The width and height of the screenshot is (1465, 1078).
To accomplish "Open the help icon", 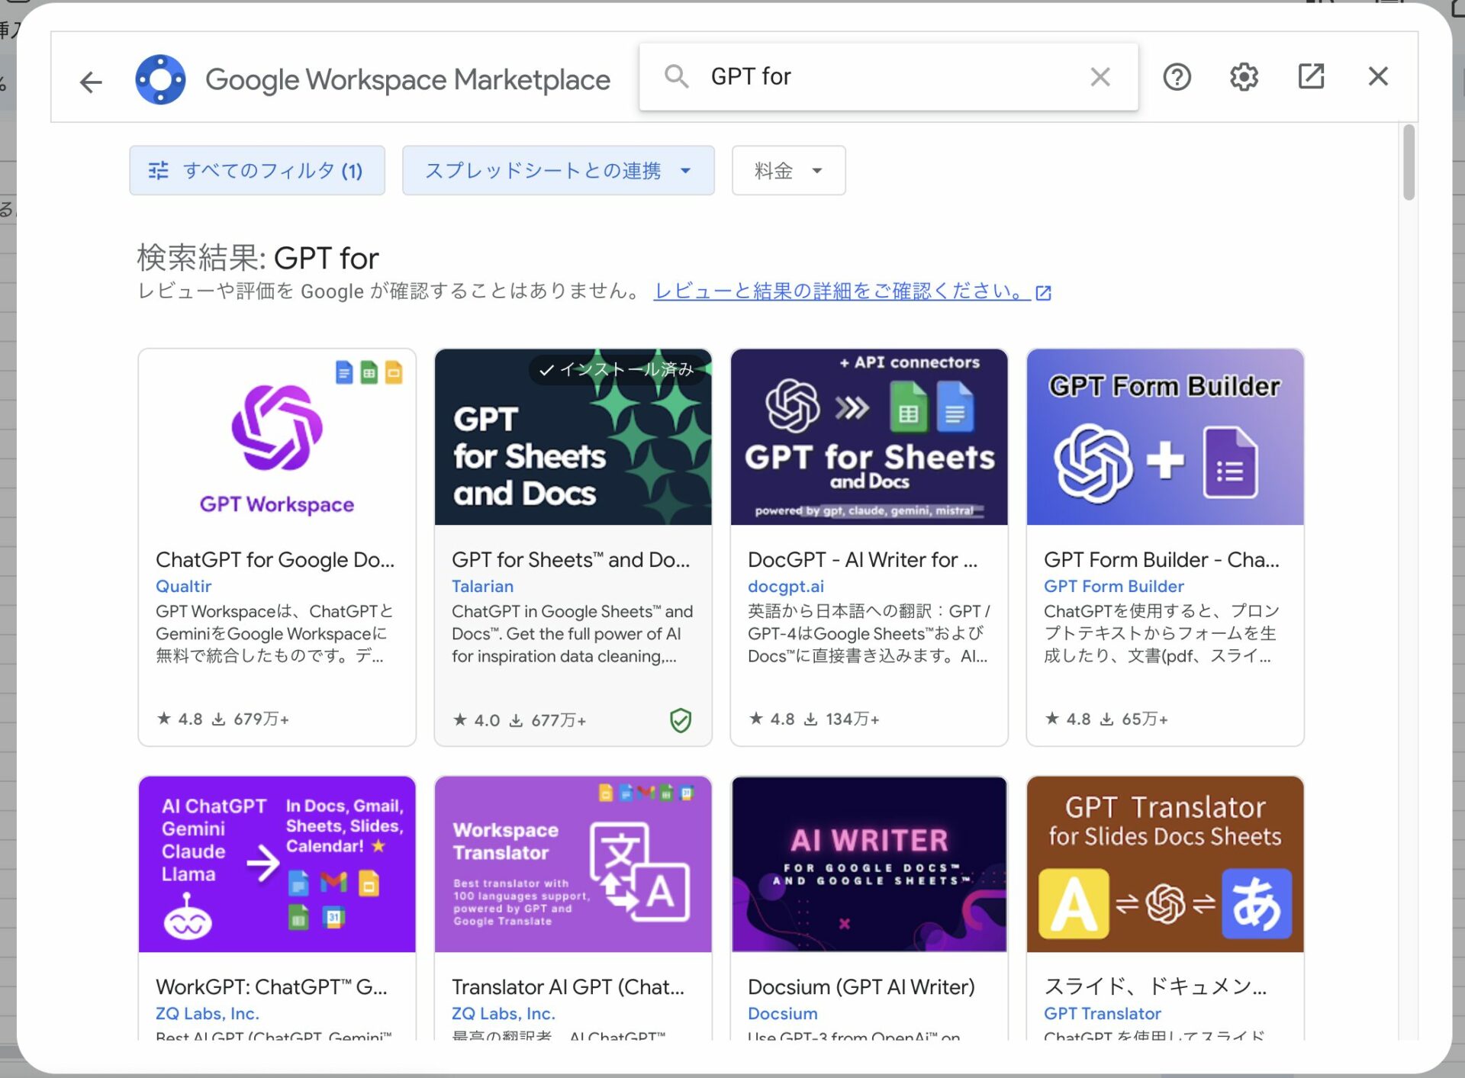I will click(x=1176, y=76).
